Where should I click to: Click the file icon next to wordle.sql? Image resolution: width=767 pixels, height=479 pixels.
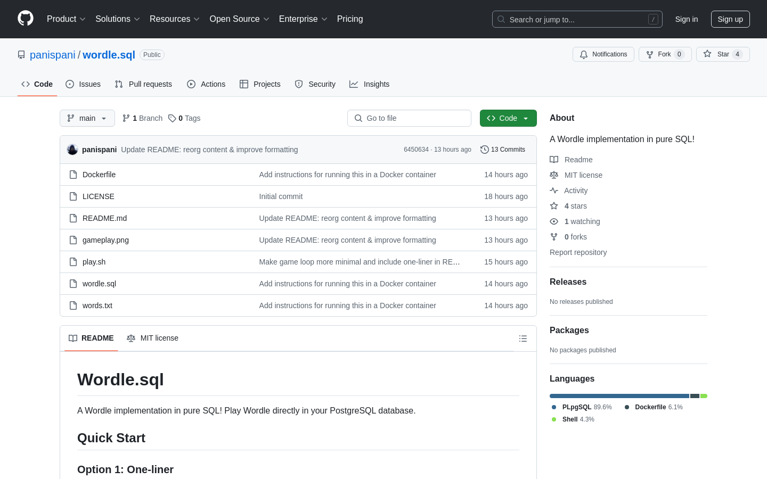click(x=74, y=284)
